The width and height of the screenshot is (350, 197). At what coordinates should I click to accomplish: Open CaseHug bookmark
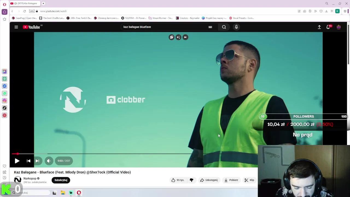[x=24, y=18]
